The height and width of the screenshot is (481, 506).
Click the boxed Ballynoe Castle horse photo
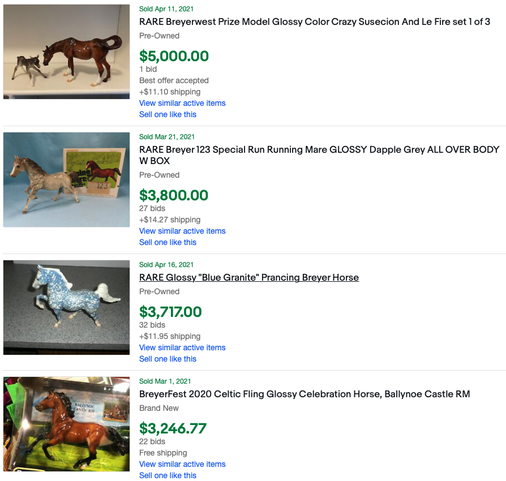pos(67,424)
